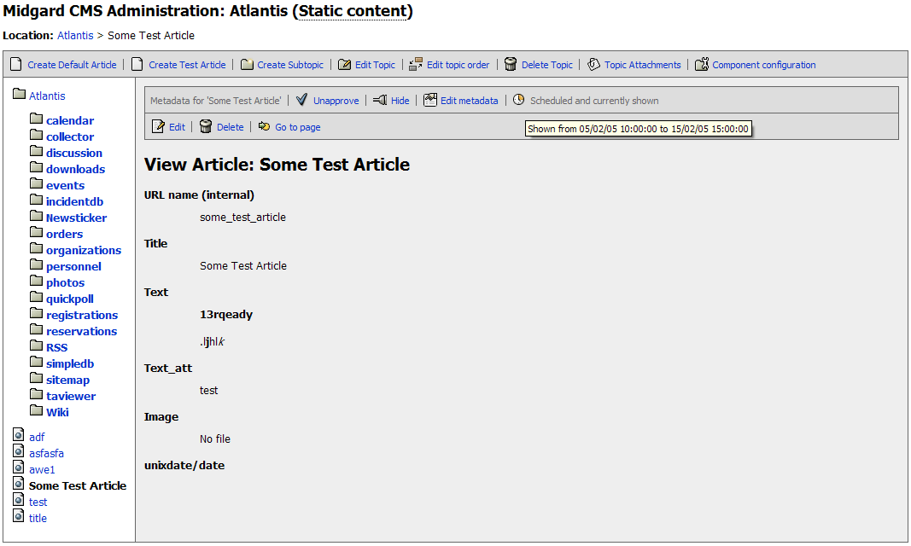Screen dimensions: 911x546
Task: Open Create Default Article link
Action: [72, 65]
